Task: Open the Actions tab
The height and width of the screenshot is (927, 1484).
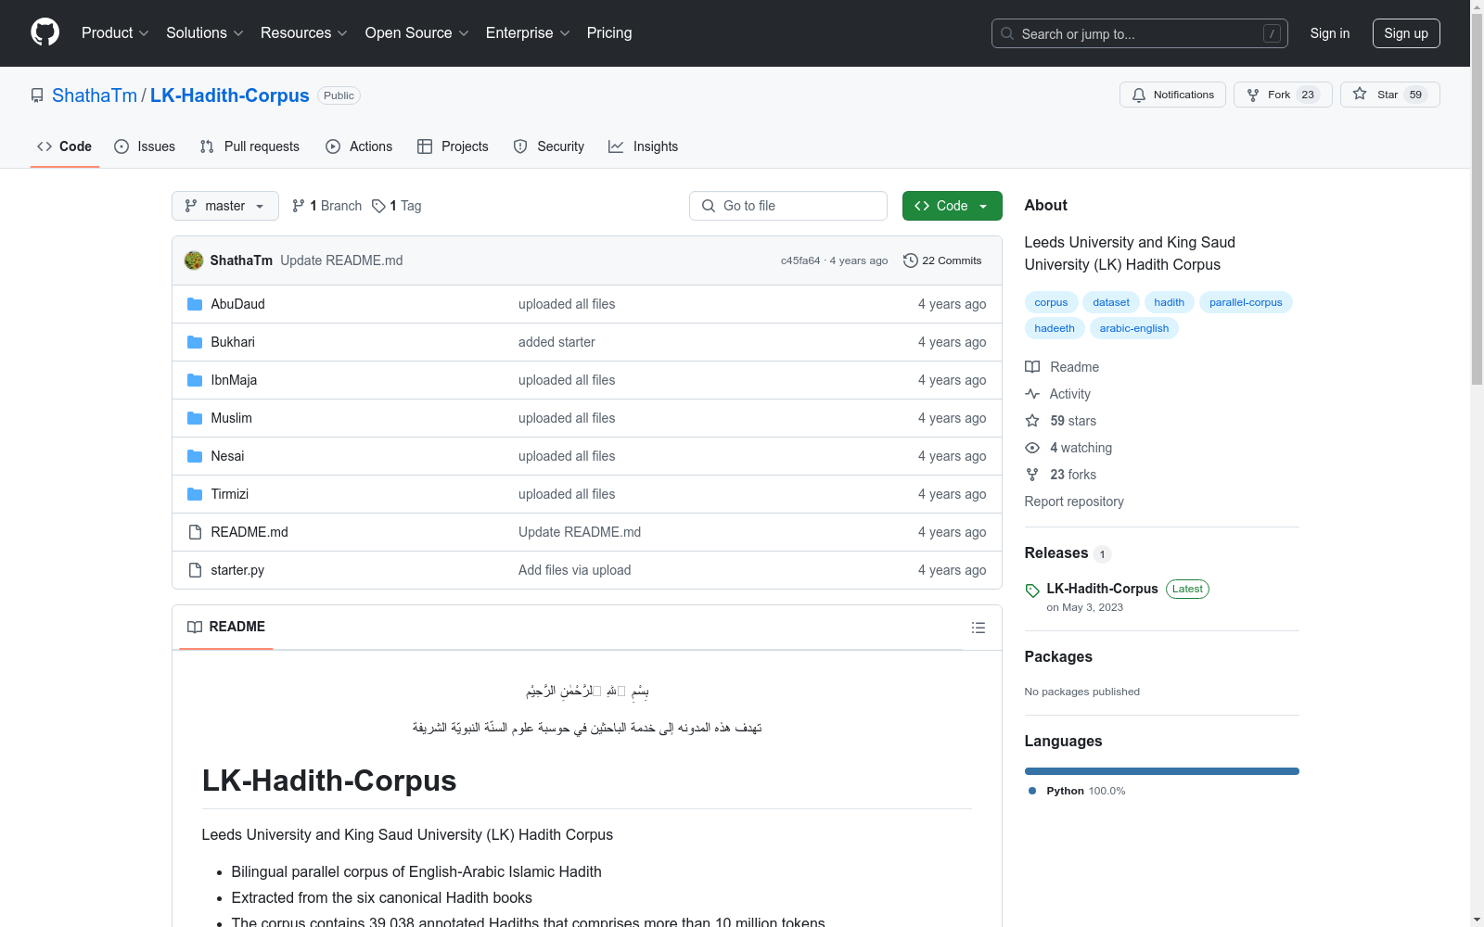Action: pos(359,146)
